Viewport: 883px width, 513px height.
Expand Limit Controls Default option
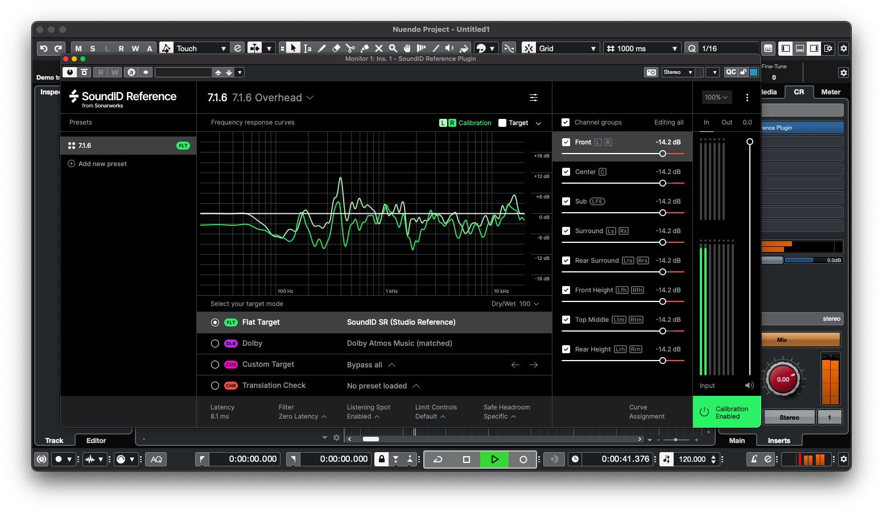coord(430,416)
